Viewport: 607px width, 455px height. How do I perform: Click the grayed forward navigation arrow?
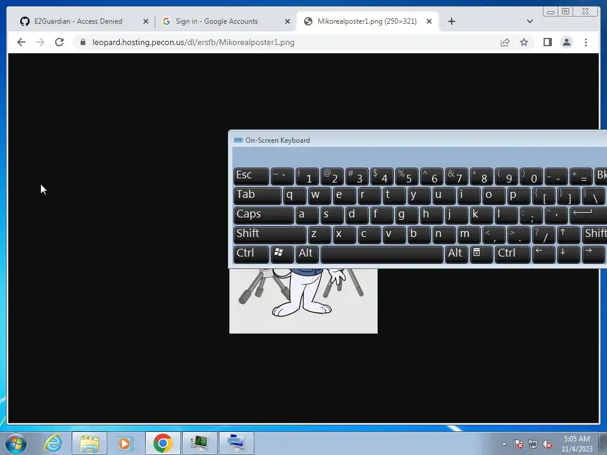40,42
